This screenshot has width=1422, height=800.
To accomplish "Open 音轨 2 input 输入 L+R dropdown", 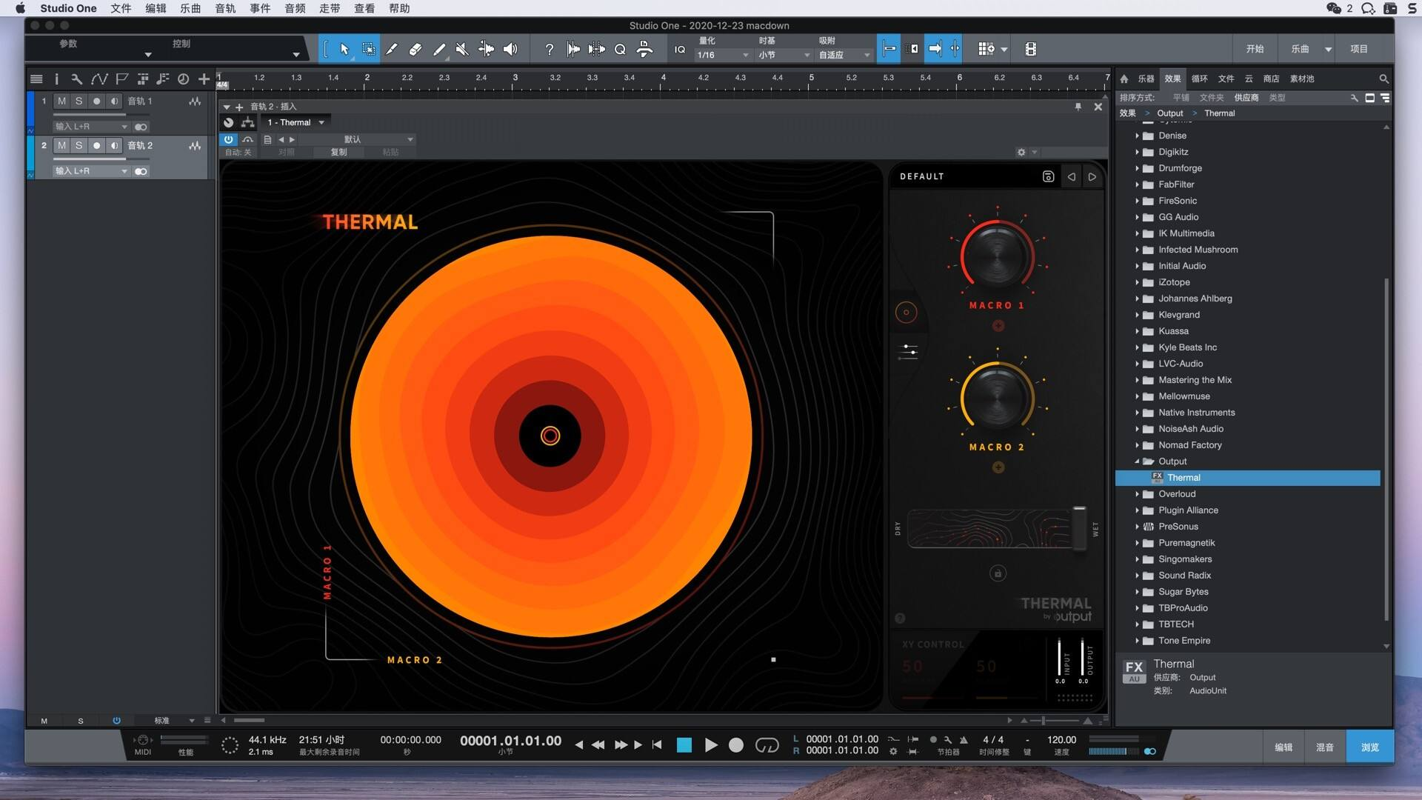I will click(90, 171).
